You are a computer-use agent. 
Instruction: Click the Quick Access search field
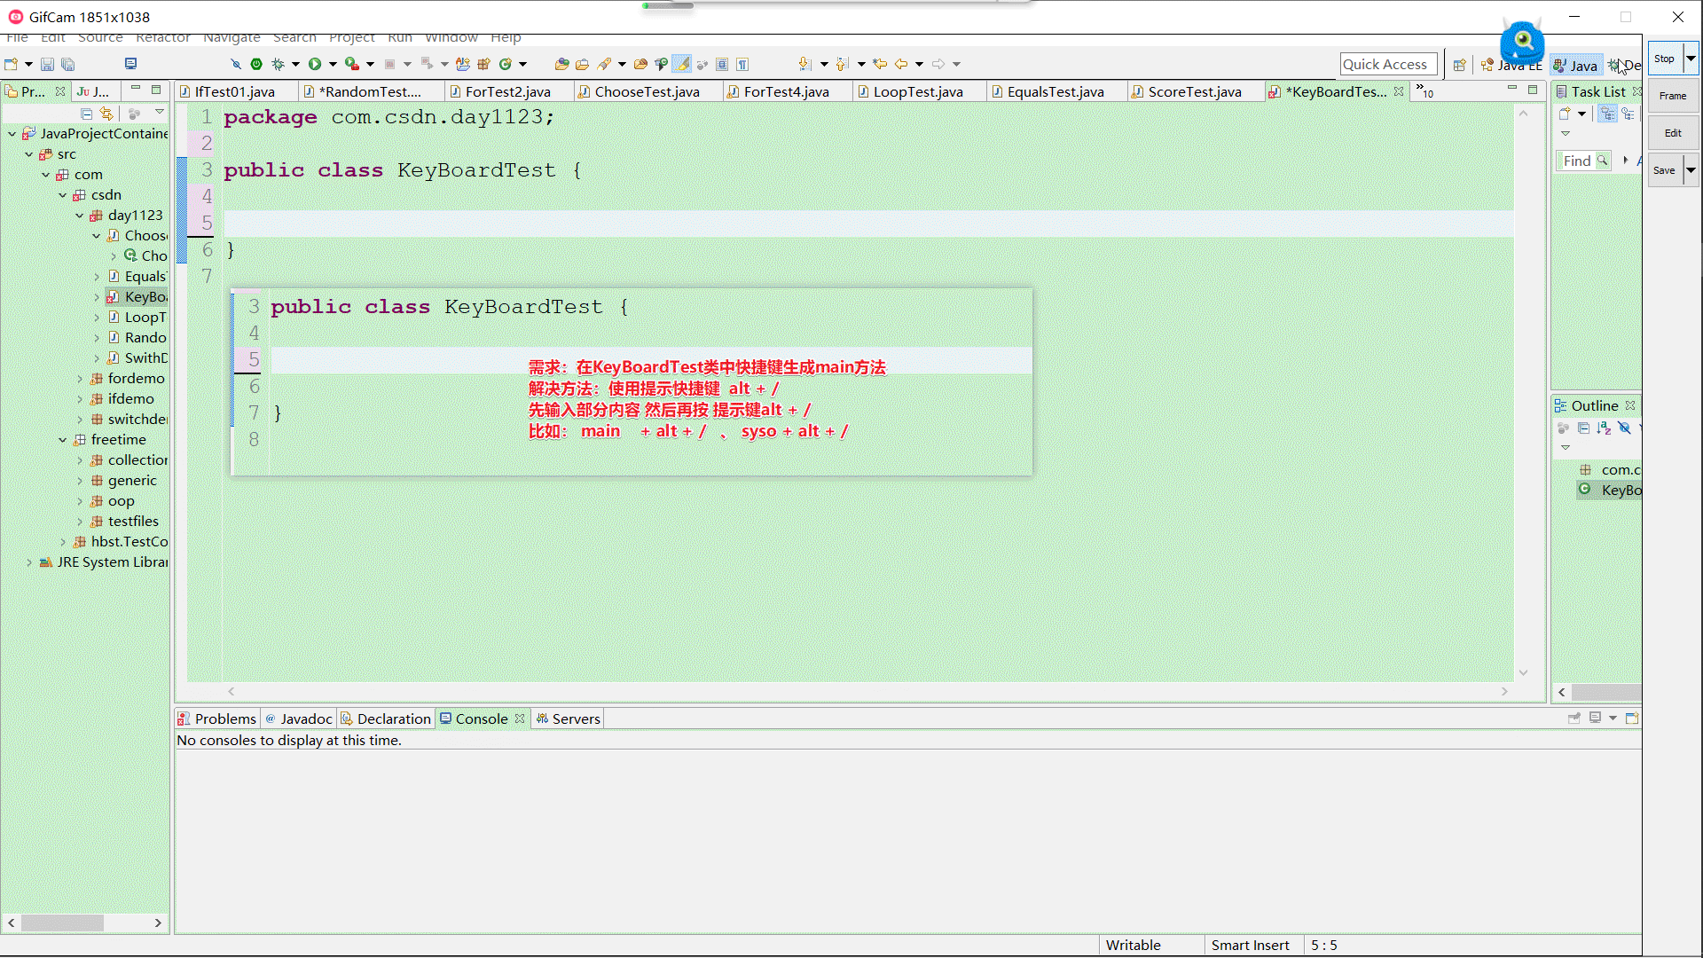1387,64
